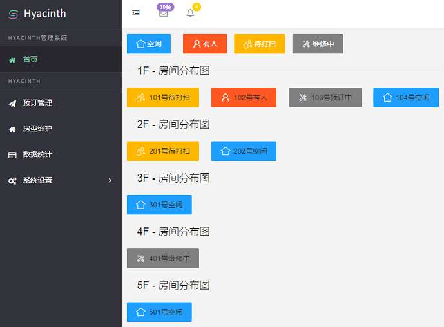444x327 pixels.
Task: Select room 201号待打扫
Action: 163,151
